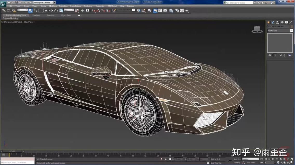
Task: Select the Select and Rotate tool
Action: pos(56,10)
